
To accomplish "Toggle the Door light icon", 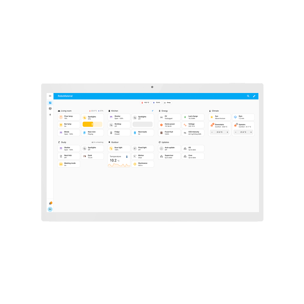I will click(111, 149).
